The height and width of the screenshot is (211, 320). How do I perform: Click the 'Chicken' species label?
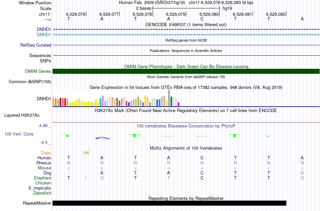point(43,183)
